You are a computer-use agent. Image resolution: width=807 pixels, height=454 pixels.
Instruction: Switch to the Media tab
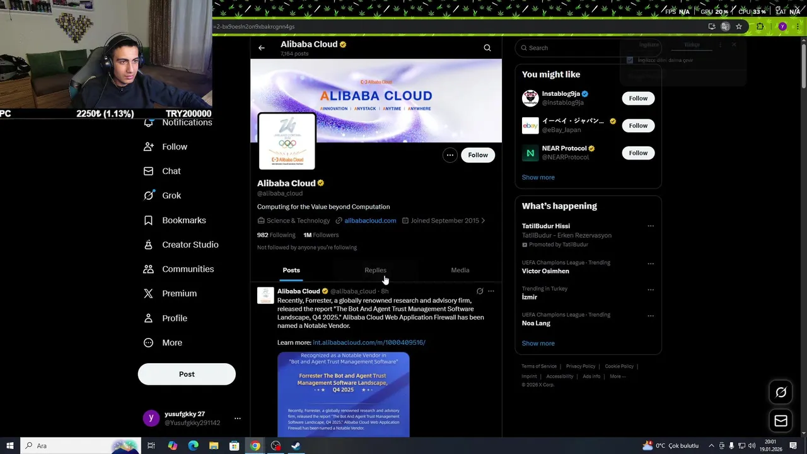coord(460,270)
